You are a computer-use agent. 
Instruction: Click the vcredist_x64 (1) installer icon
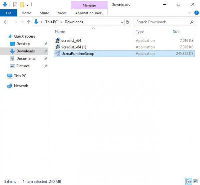pos(58,47)
